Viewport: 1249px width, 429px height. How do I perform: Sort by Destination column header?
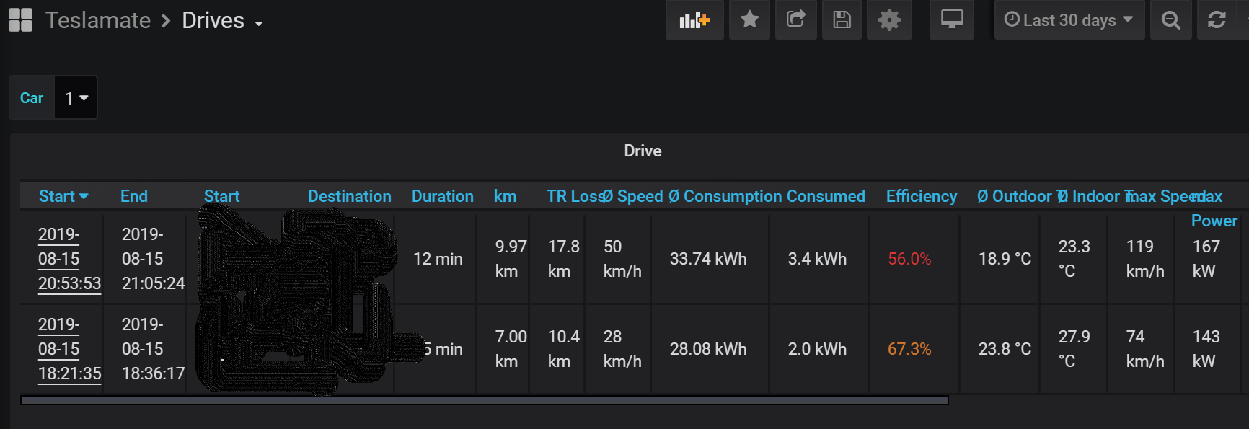pos(349,196)
